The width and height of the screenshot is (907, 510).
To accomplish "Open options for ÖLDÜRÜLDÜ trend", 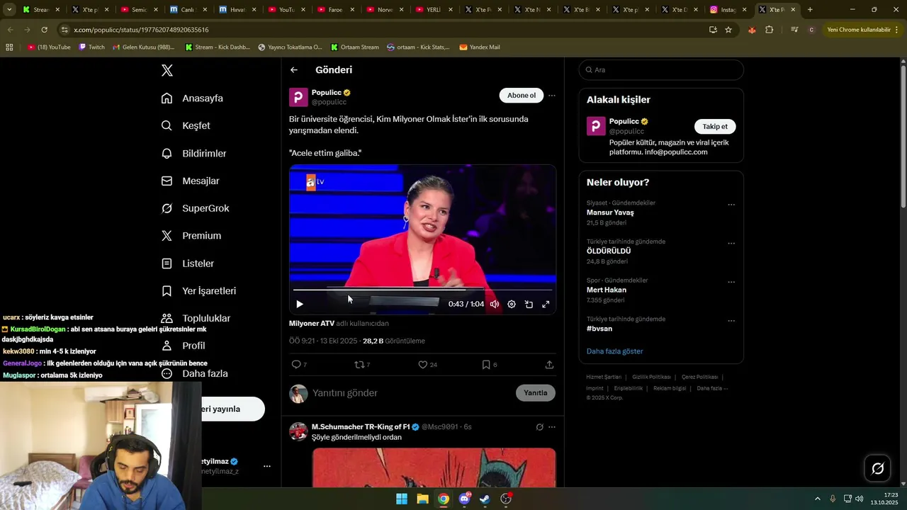I will pyautogui.click(x=731, y=243).
